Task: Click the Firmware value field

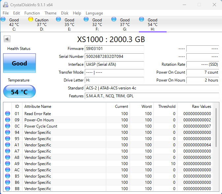Action: [x=114, y=49]
